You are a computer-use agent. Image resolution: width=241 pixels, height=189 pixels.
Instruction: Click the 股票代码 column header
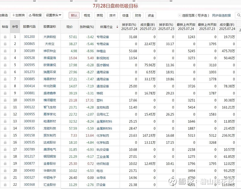coord(29,27)
